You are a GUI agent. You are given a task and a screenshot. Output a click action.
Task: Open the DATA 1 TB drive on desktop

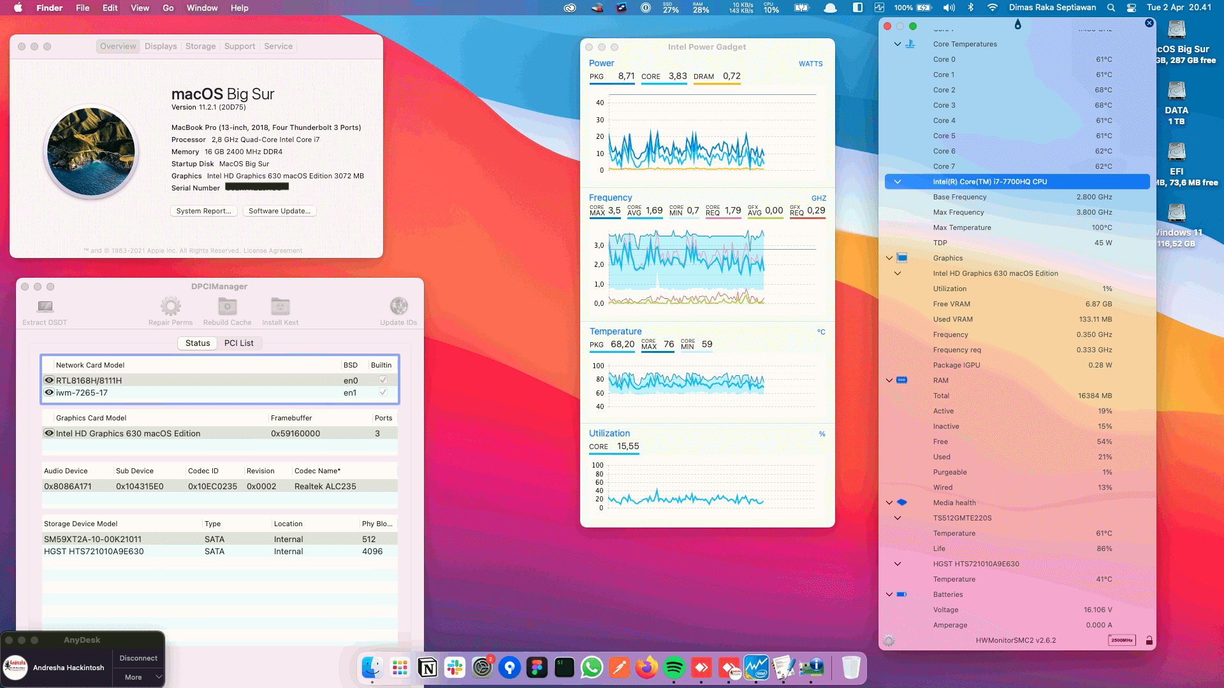tap(1177, 103)
